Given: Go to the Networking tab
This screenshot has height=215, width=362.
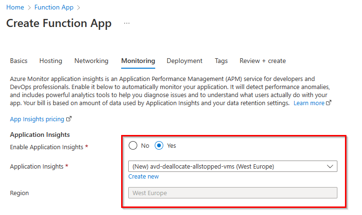Looking at the screenshot, I should coord(91,61).
